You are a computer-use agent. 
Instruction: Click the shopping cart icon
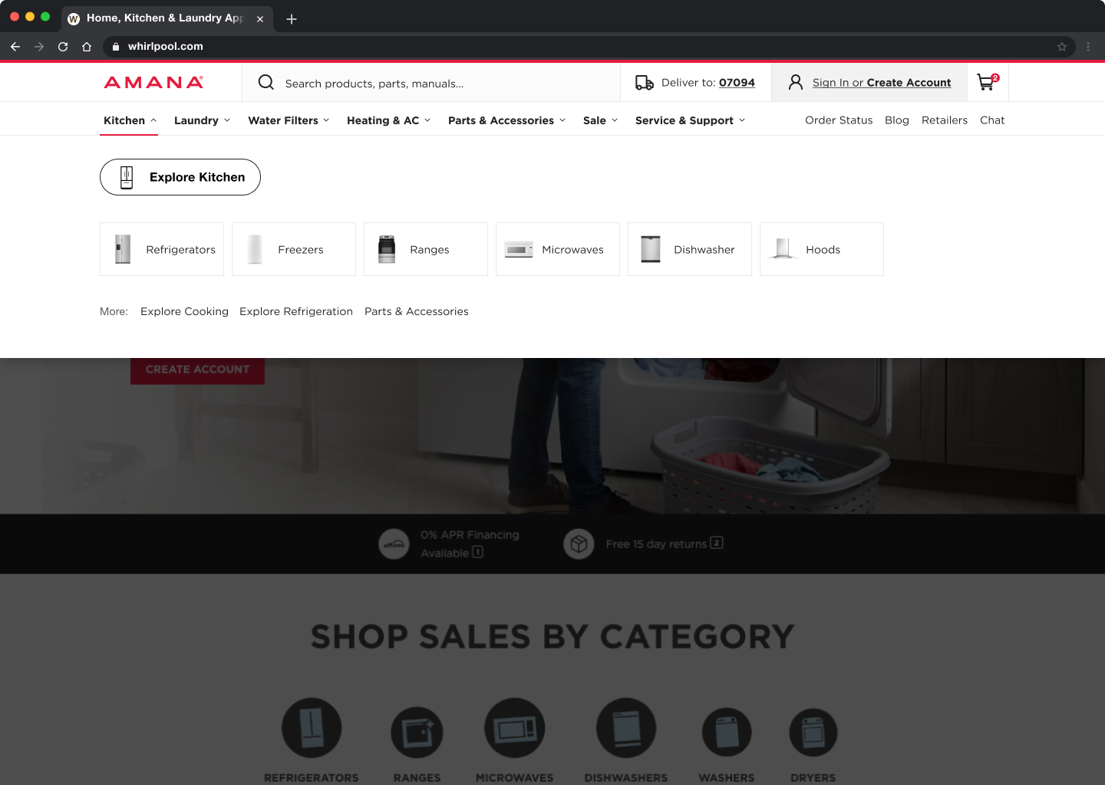(987, 82)
